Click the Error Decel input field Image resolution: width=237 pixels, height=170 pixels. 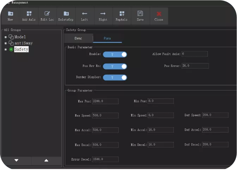pyautogui.click(x=105, y=159)
